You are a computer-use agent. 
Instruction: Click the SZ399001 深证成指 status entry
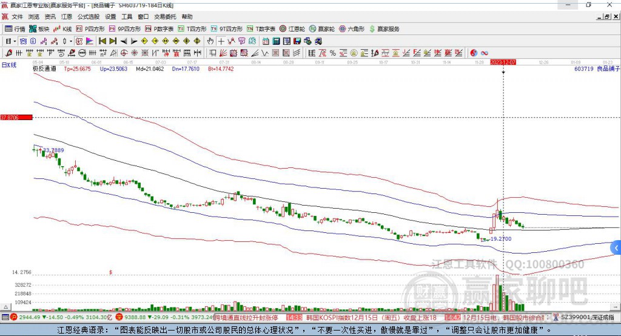click(x=583, y=317)
